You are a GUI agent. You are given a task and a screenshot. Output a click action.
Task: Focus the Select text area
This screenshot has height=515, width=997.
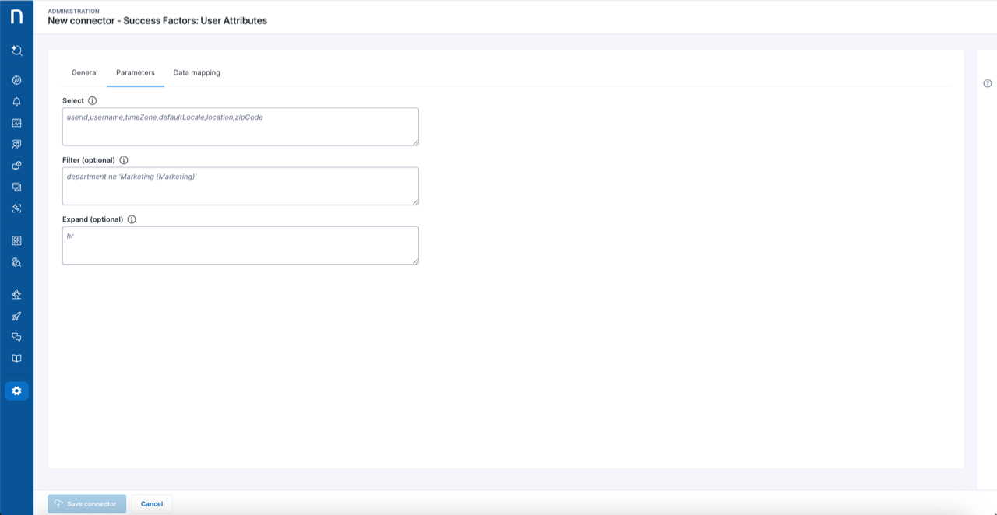pyautogui.click(x=240, y=127)
